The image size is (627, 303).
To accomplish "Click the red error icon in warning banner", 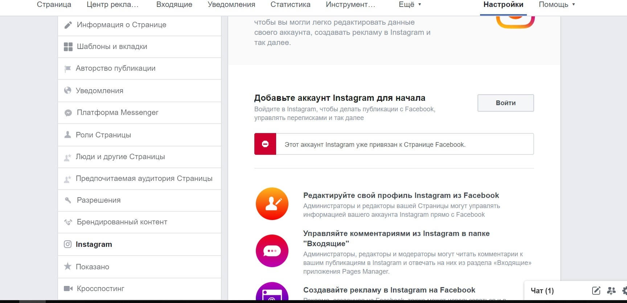I will click(x=265, y=144).
